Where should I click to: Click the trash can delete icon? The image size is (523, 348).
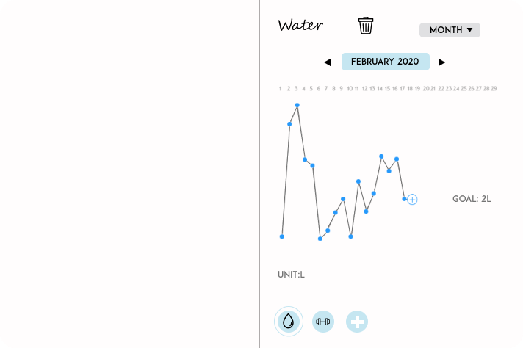coord(366,26)
